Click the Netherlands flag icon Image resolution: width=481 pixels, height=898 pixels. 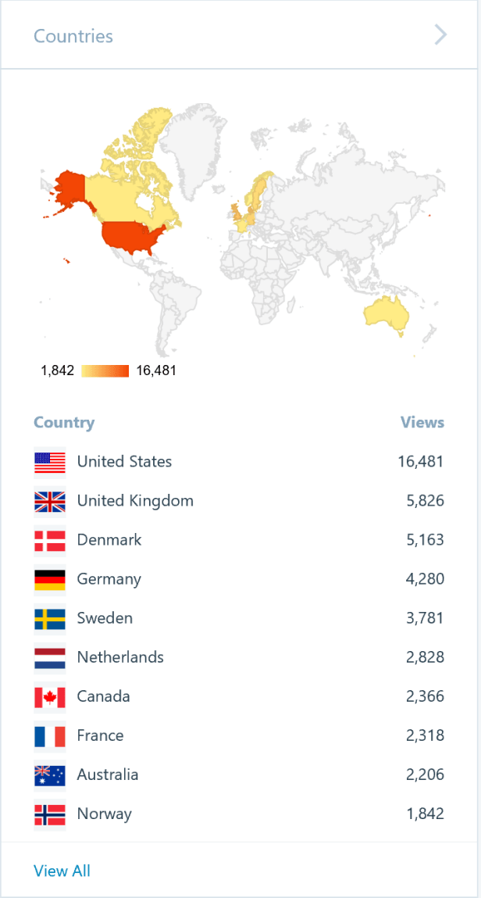49,657
